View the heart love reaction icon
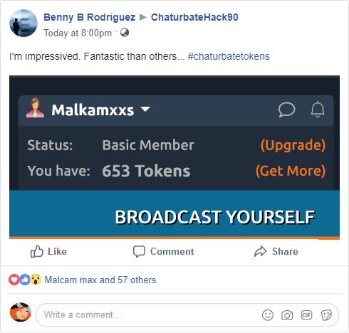 tap(14, 280)
